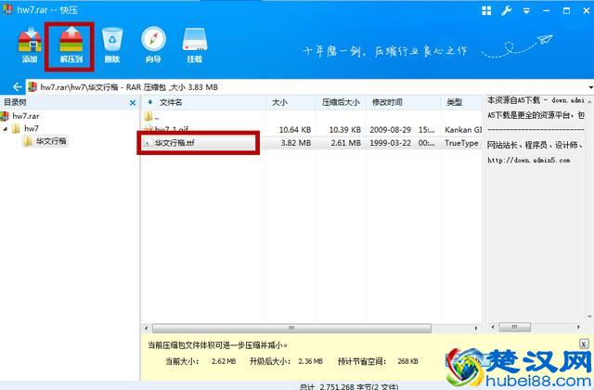The image size is (594, 390).
Task: Click file list scrollbar right arrow
Action: [x=476, y=328]
